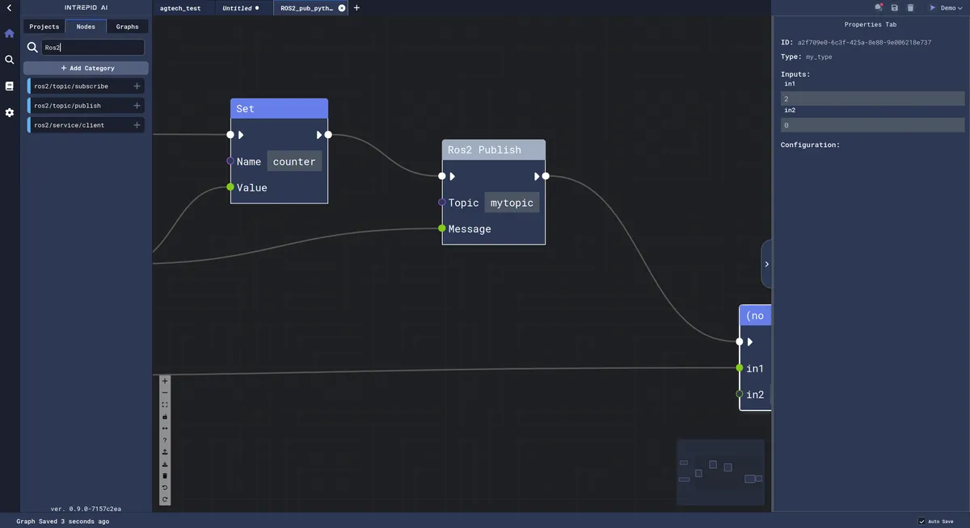This screenshot has height=528, width=970.
Task: Zoom in using the canvas plus control
Action: point(165,380)
